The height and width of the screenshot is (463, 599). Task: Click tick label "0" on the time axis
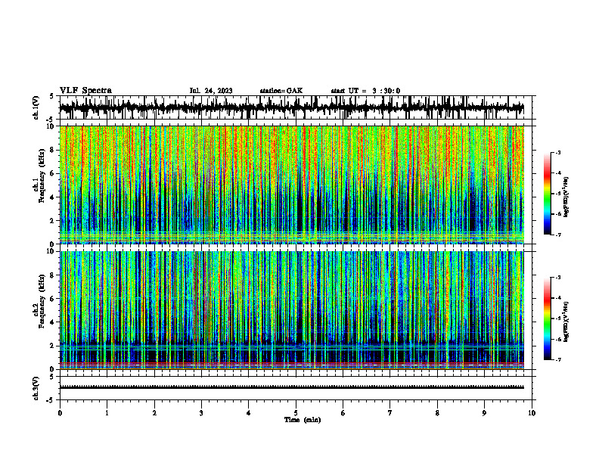pyautogui.click(x=60, y=413)
